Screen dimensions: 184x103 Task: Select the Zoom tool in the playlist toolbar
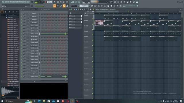[x=89, y=9]
